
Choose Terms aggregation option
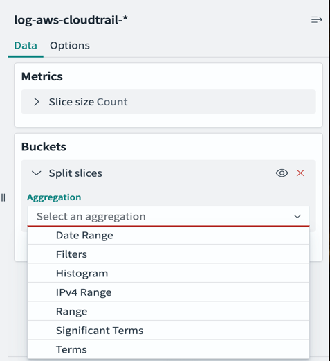(x=168, y=349)
